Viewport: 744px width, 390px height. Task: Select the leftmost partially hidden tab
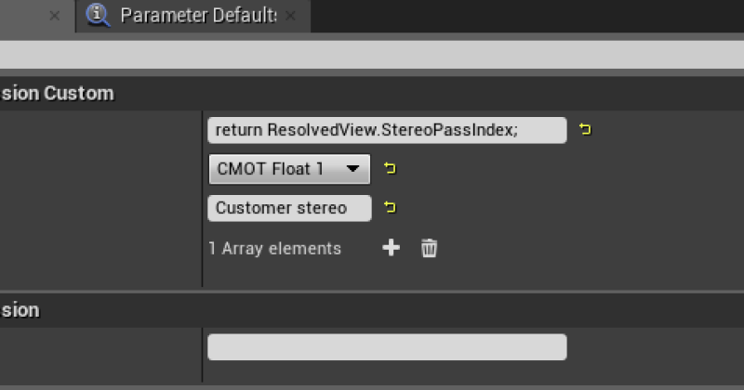coord(37,16)
